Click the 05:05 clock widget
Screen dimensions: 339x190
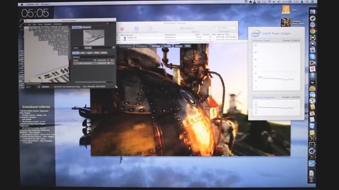(35, 13)
